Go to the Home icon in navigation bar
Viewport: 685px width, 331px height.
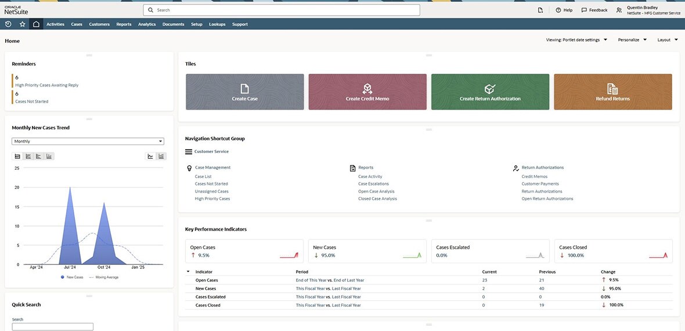pos(36,24)
